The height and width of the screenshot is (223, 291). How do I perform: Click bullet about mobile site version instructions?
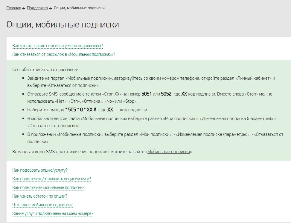tap(152, 122)
